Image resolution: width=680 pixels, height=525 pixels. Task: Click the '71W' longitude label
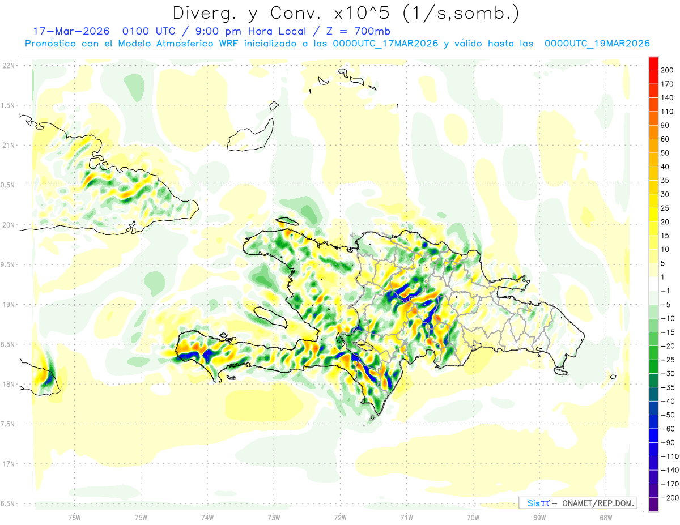(406, 517)
